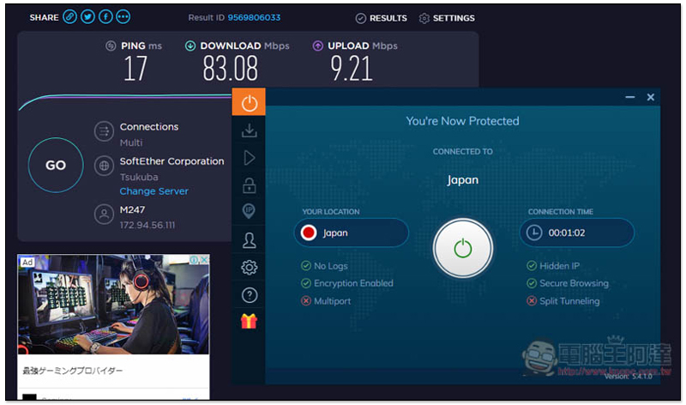The width and height of the screenshot is (686, 405).
Task: Click the gaming ad thumbnail image
Action: [113, 305]
